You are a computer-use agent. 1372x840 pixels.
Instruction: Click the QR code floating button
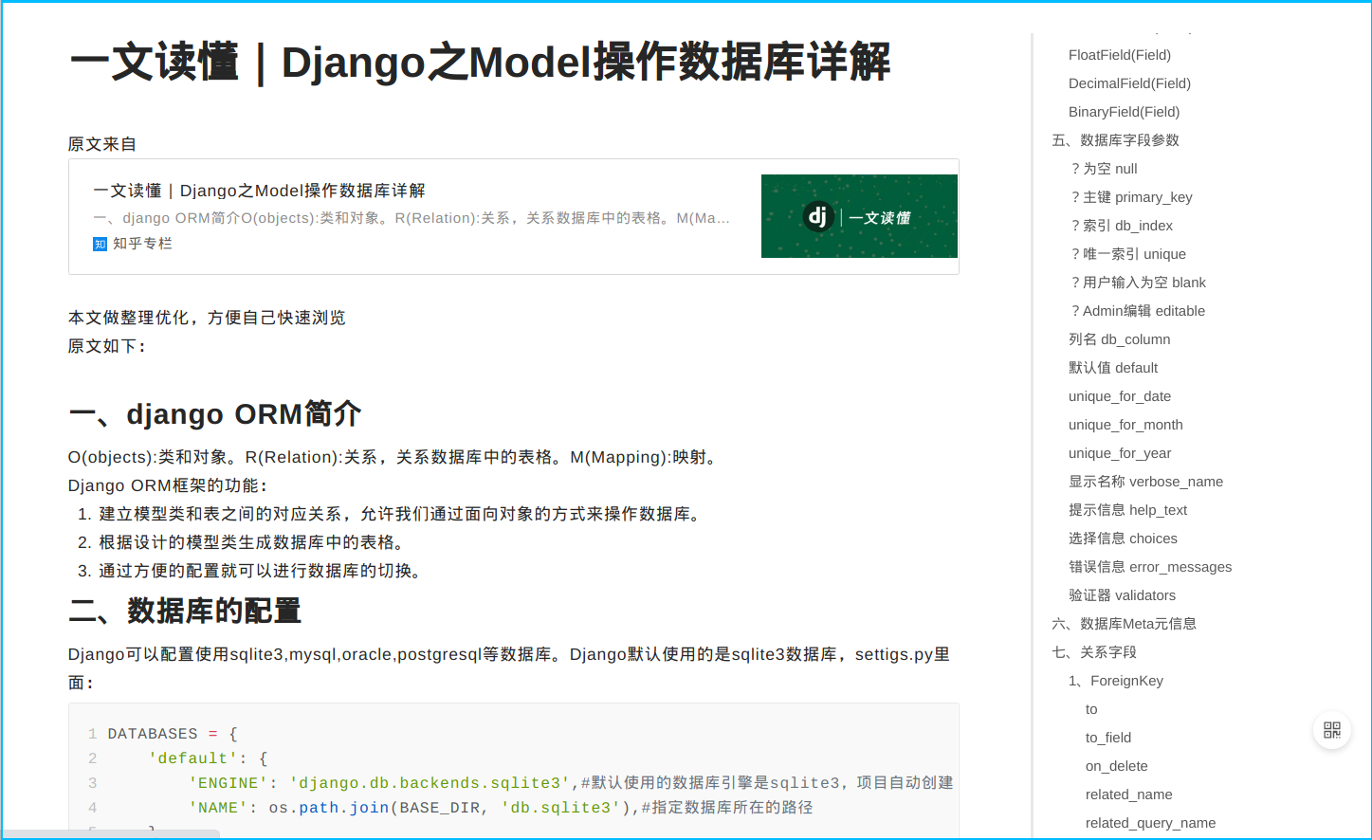coord(1332,730)
